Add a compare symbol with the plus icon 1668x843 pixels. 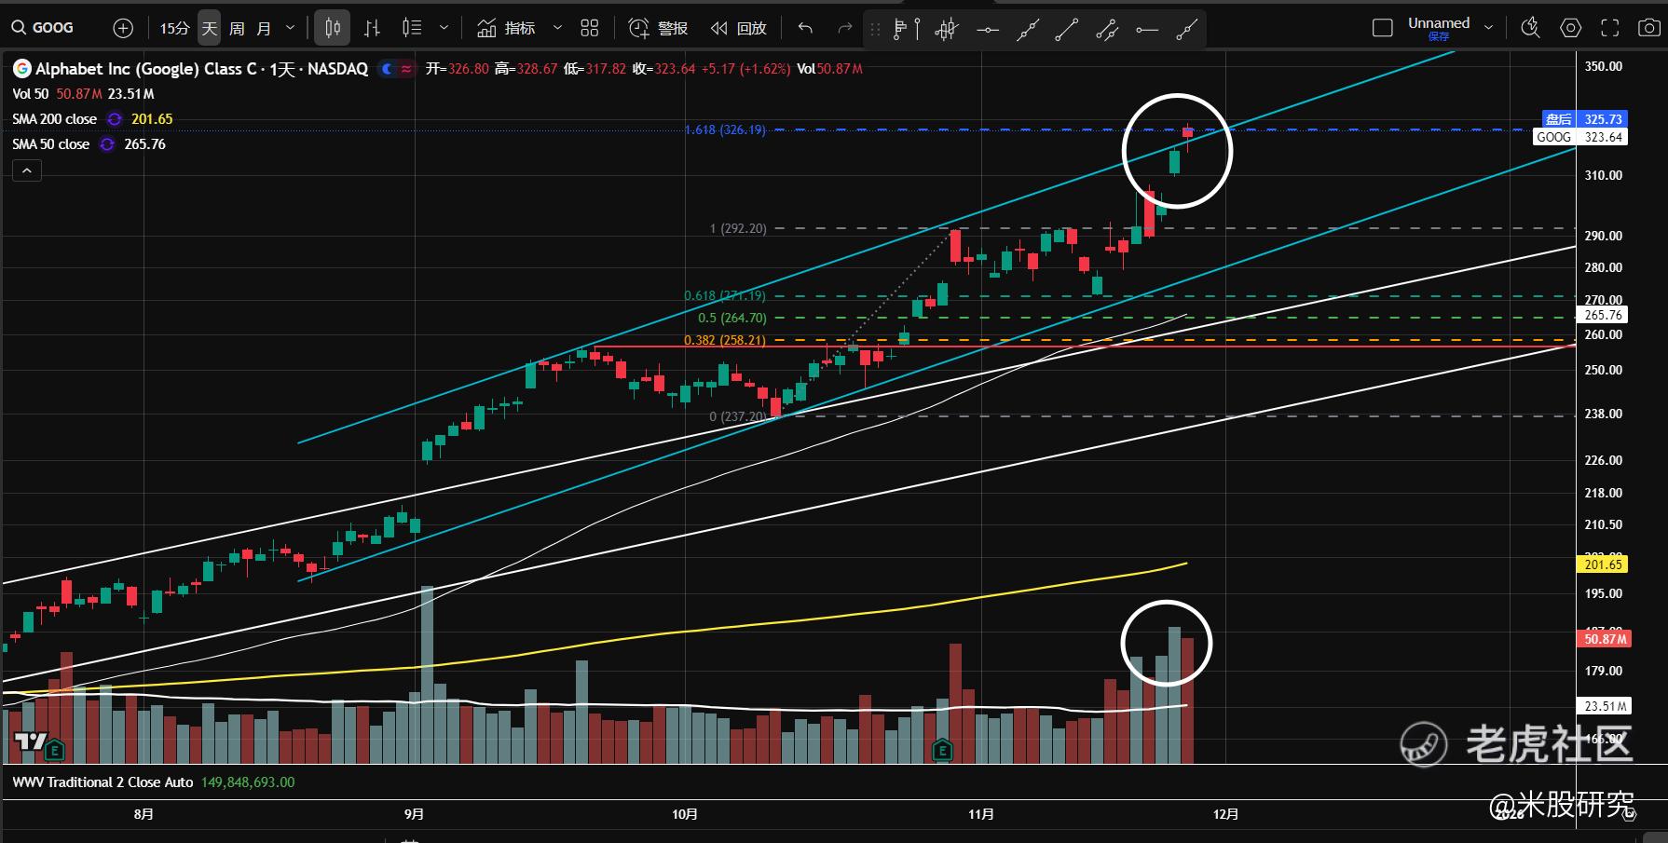coord(123,28)
